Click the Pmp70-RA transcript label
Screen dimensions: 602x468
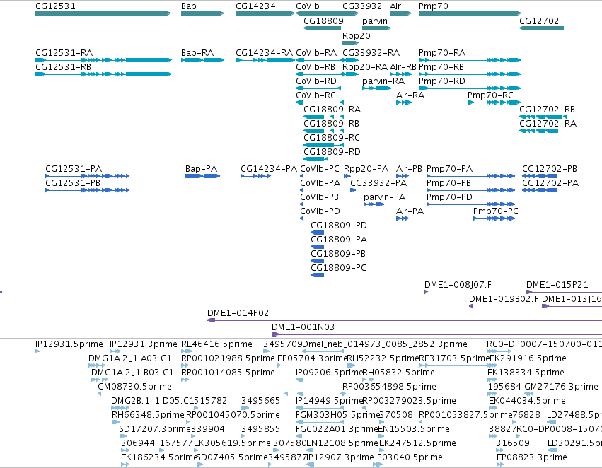(442, 52)
